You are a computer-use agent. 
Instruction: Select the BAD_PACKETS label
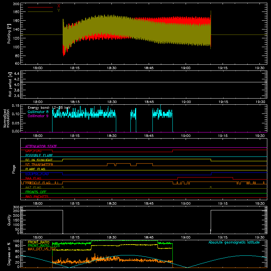point(37,197)
